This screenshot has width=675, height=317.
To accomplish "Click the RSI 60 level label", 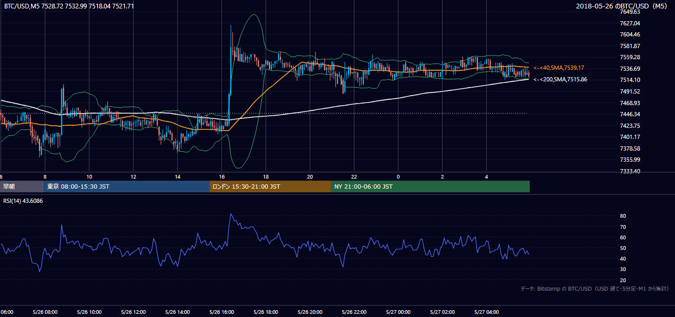I will point(623,237).
